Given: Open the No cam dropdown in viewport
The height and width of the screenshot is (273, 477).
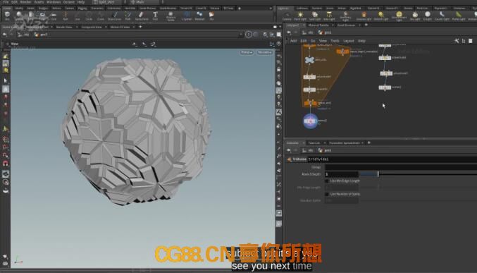Looking at the screenshot, I should pyautogui.click(x=264, y=52).
